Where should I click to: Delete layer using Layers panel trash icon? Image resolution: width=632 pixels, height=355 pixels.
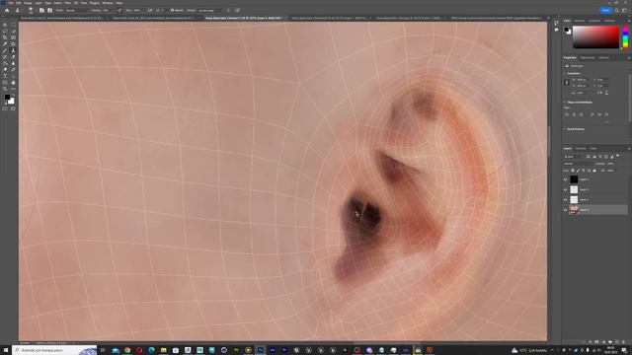click(x=624, y=342)
